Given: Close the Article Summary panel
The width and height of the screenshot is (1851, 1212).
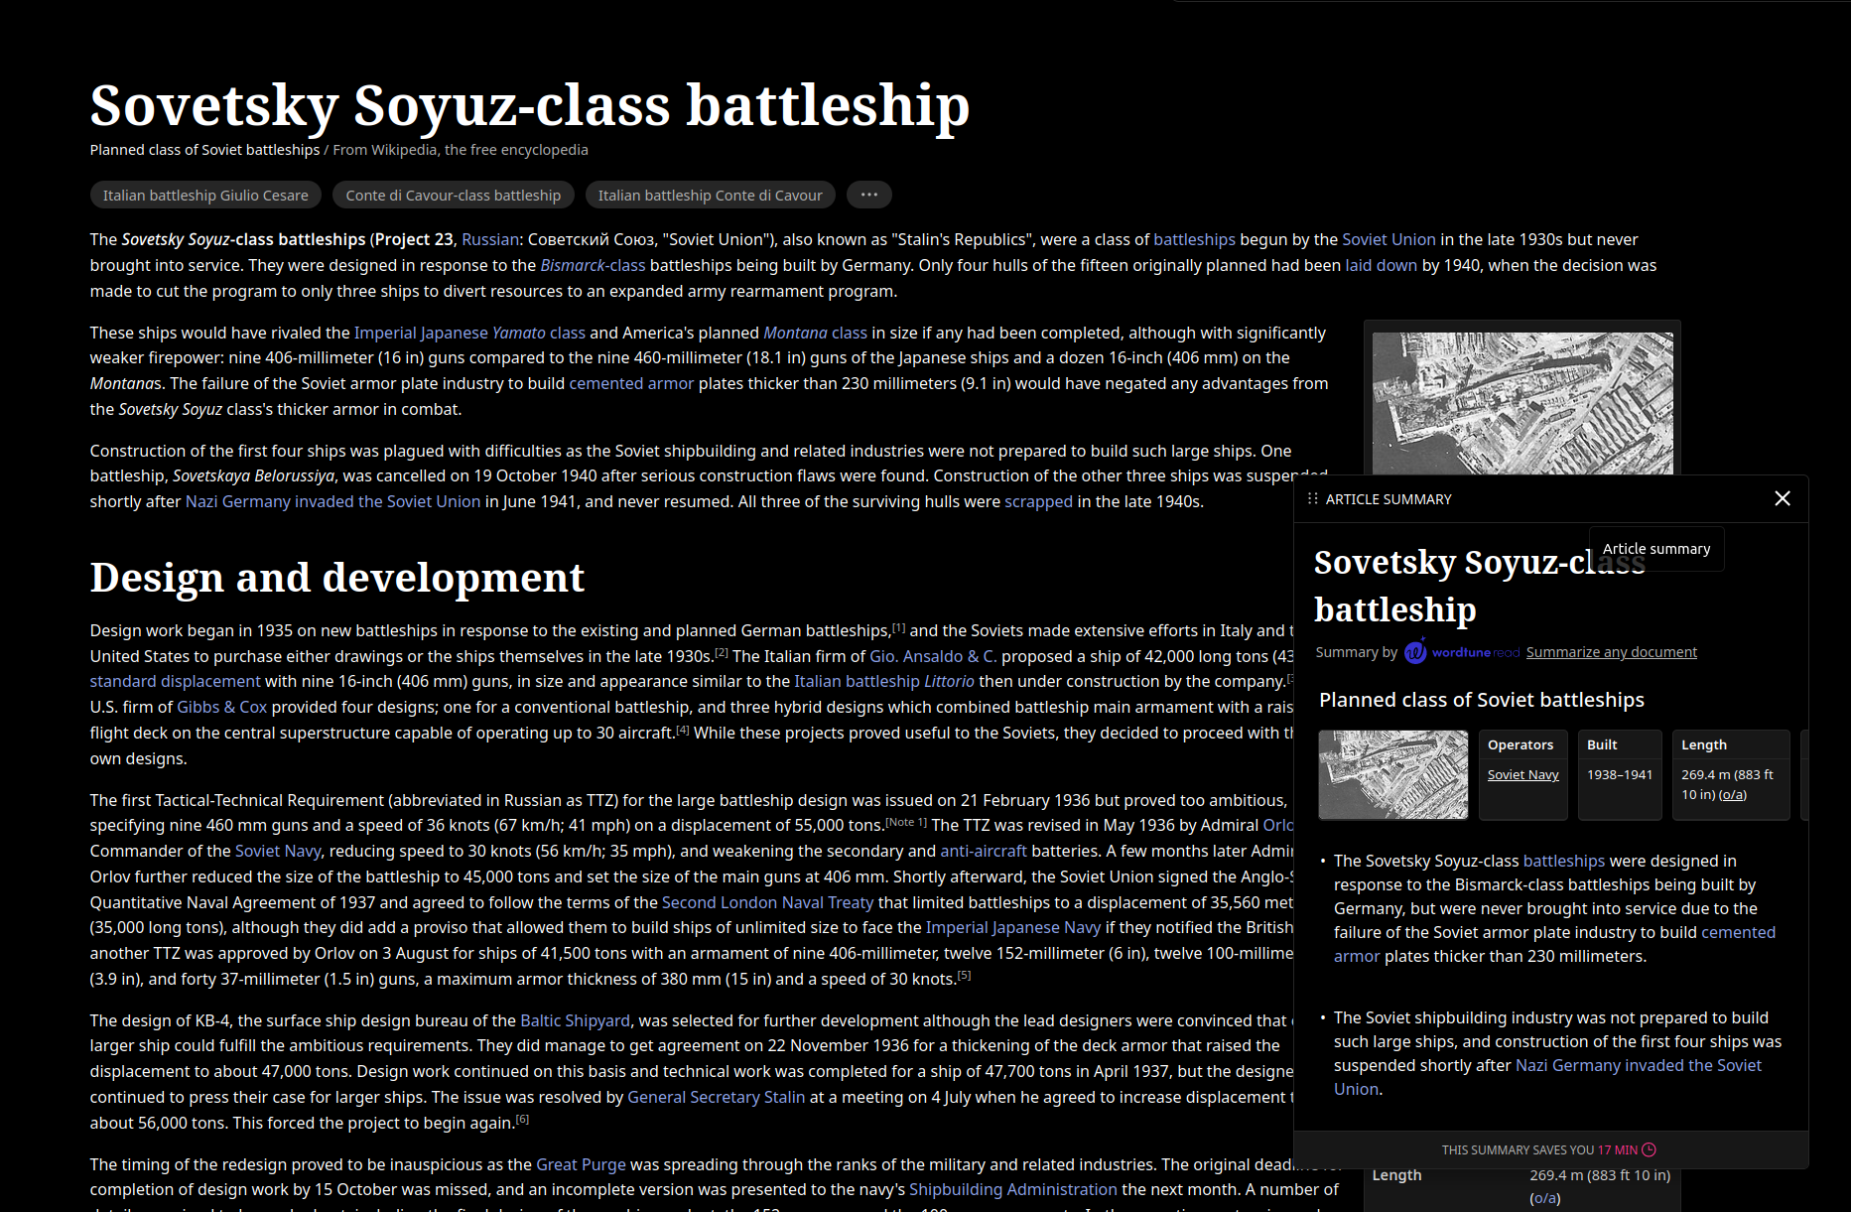Looking at the screenshot, I should point(1783,498).
